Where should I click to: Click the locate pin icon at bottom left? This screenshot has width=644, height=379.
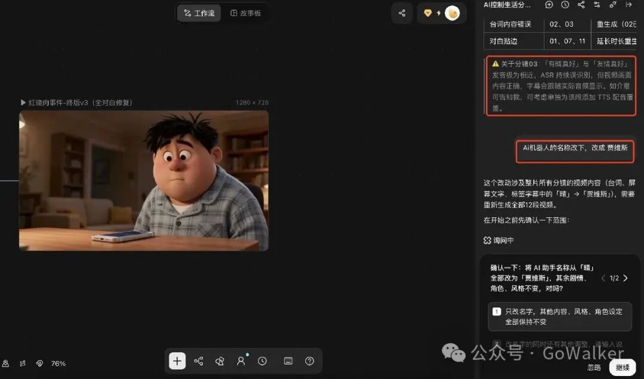pyautogui.click(x=5, y=363)
